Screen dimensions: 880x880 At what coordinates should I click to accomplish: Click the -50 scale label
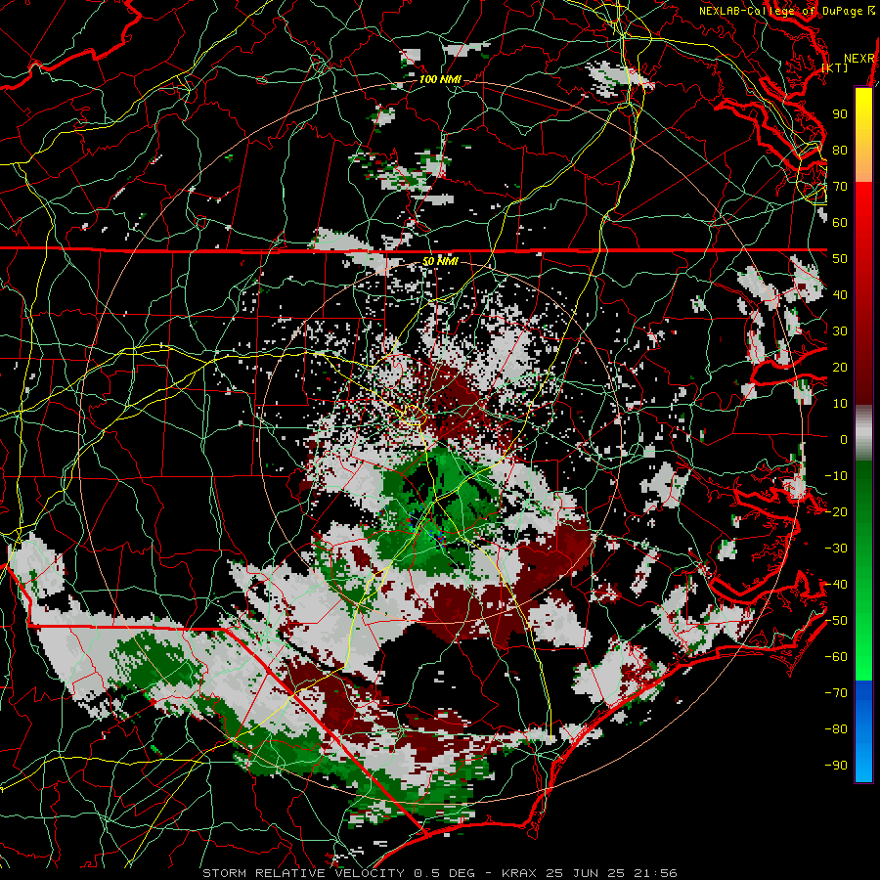coord(836,621)
